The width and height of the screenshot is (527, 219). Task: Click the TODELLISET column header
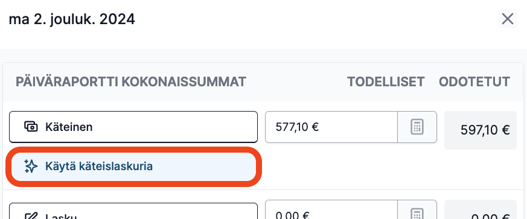(x=386, y=82)
